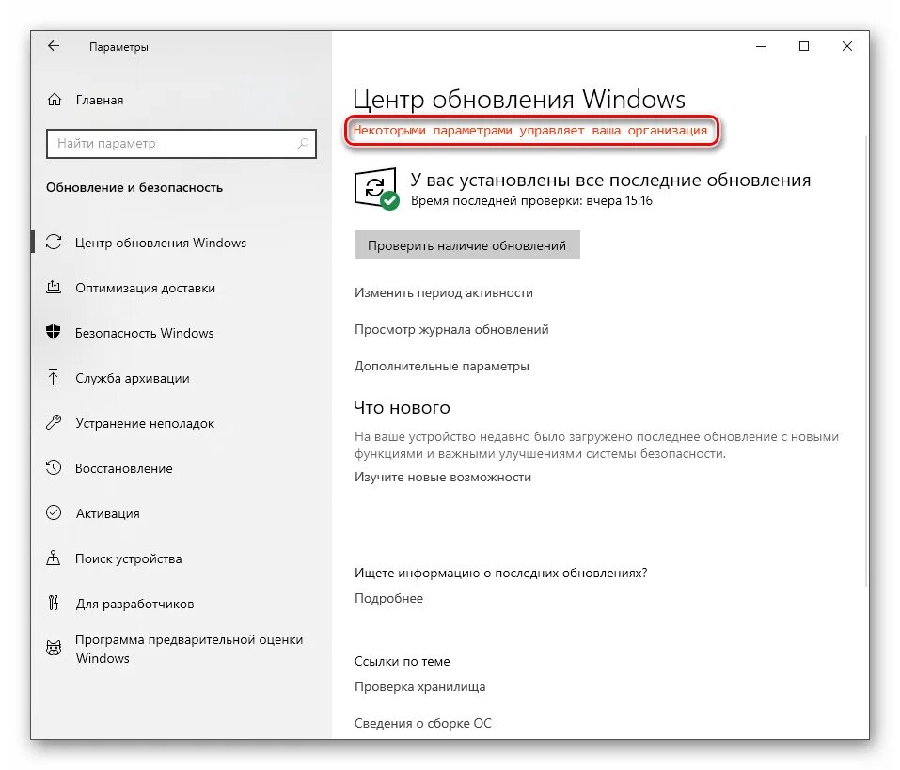Select Центр обновления Windows in sidebar

161,243
